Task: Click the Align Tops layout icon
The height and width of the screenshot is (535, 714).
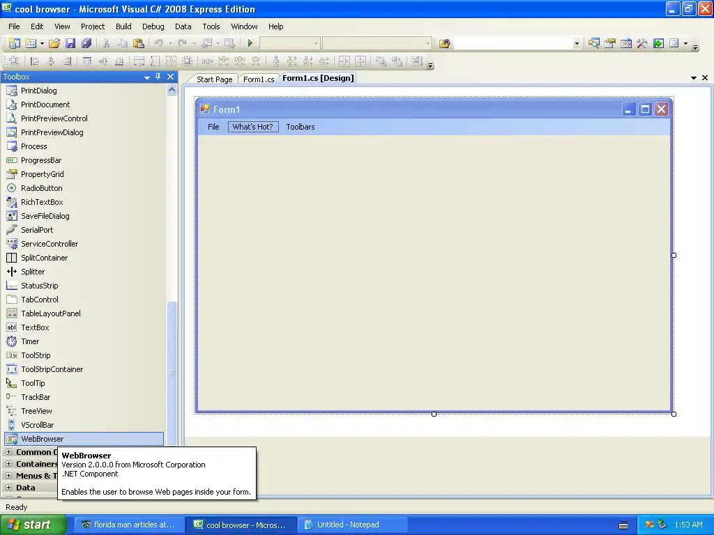Action: pos(87,61)
